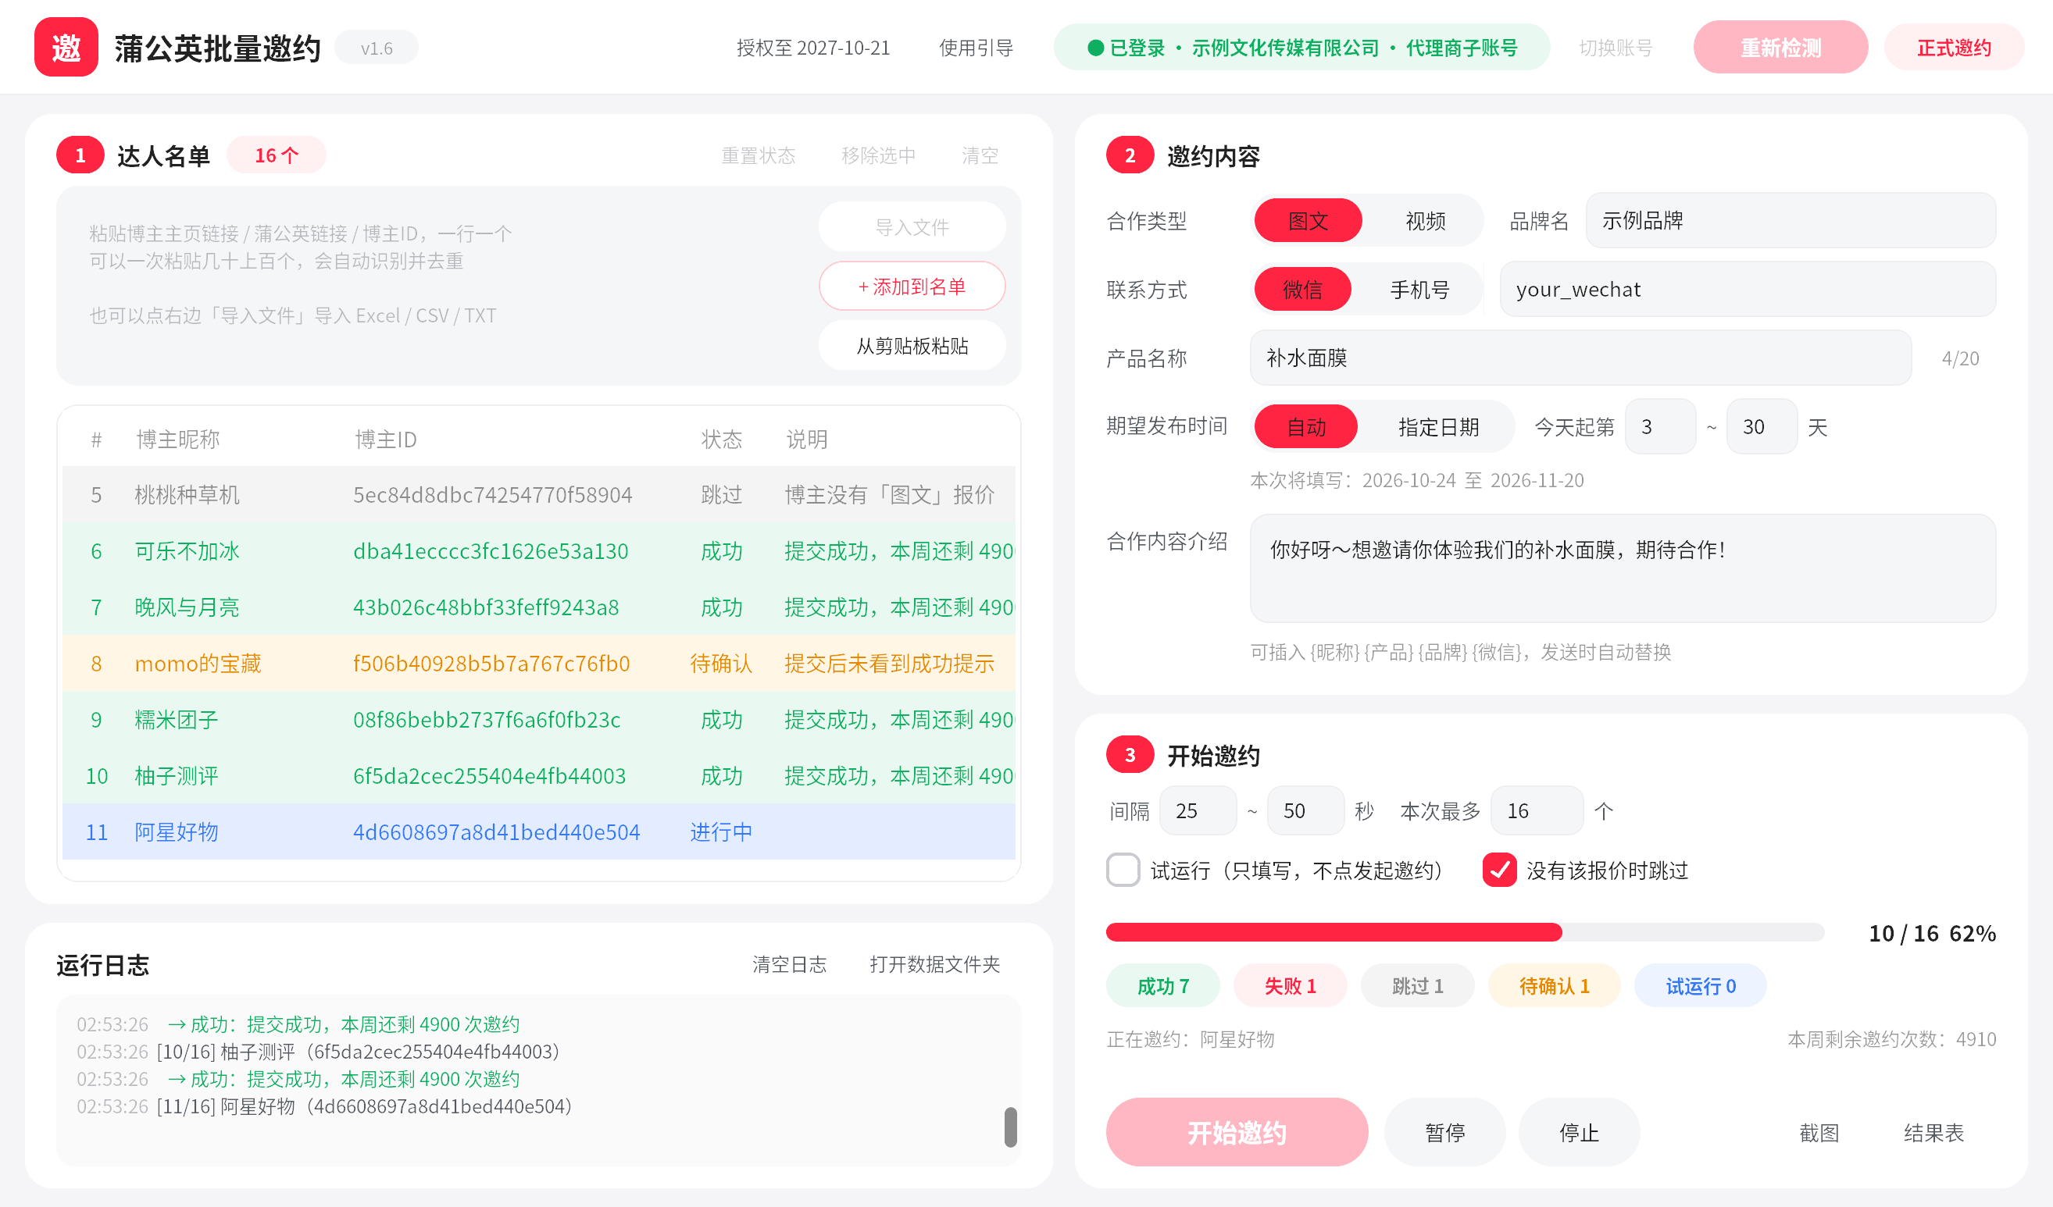
Task: Click the 本次最多 field showing 16
Action: tap(1537, 810)
